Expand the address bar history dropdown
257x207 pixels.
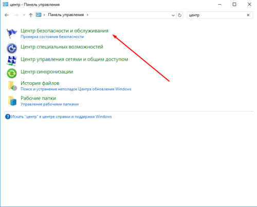pyautogui.click(x=173, y=15)
